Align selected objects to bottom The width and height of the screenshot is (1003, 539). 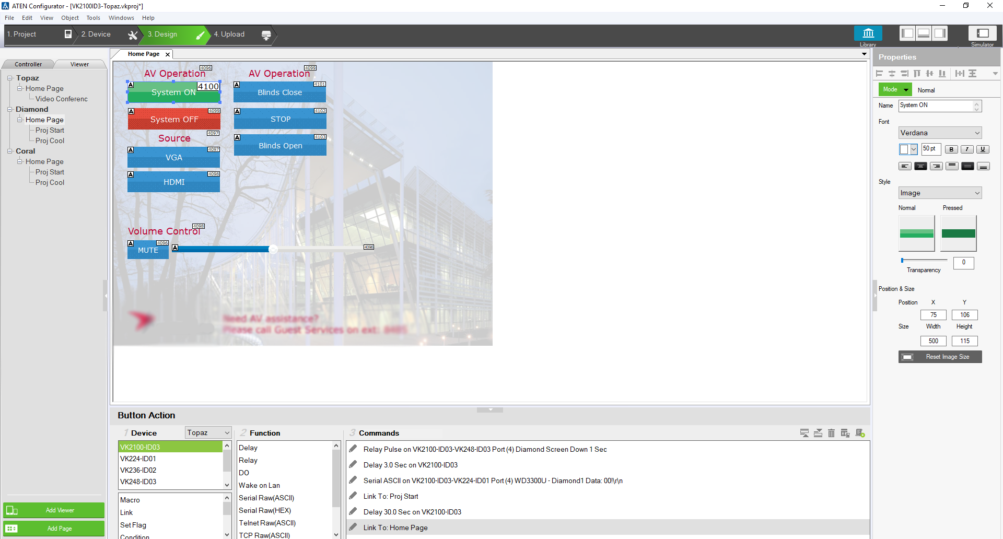click(942, 74)
